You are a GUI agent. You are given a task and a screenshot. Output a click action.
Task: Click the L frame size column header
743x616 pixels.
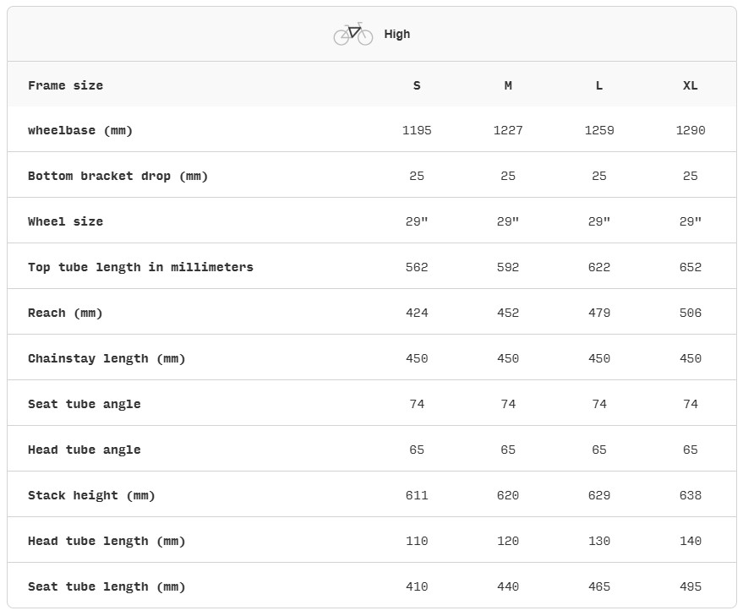[x=599, y=85]
